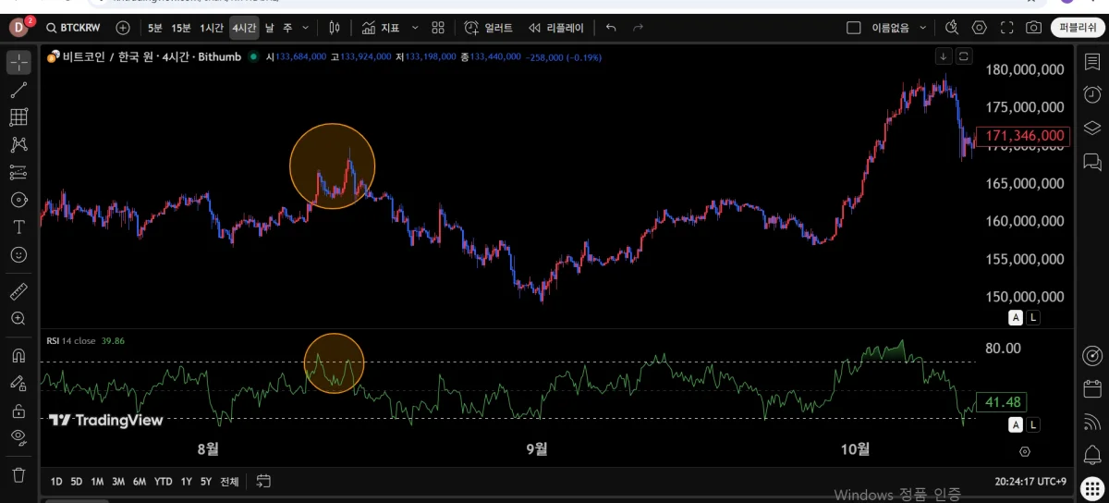
Task: Click the 퍼블리쉬 publish button
Action: [1078, 28]
